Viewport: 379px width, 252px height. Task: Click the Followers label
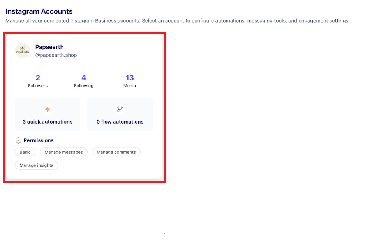[38, 86]
